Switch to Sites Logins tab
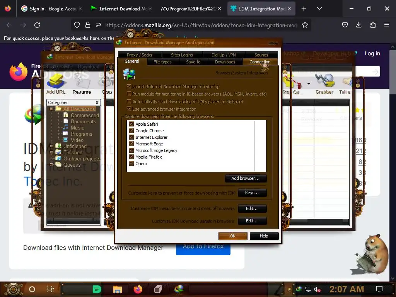The width and height of the screenshot is (396, 297). coord(182,55)
